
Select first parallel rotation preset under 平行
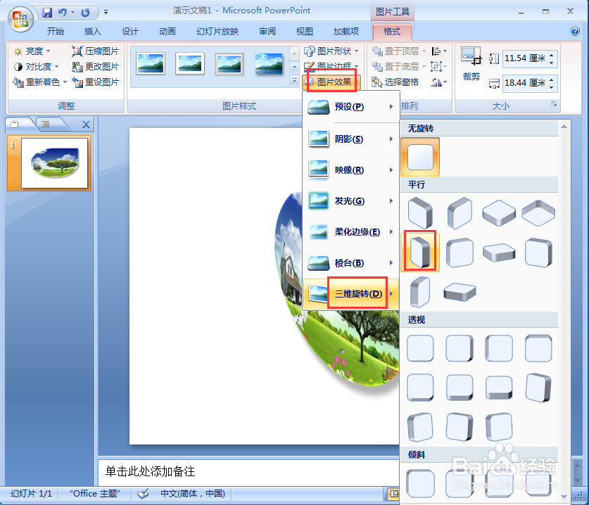click(x=420, y=213)
